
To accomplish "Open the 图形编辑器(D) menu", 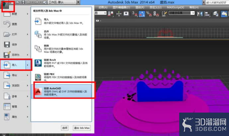I will pyautogui.click(x=121, y=7).
